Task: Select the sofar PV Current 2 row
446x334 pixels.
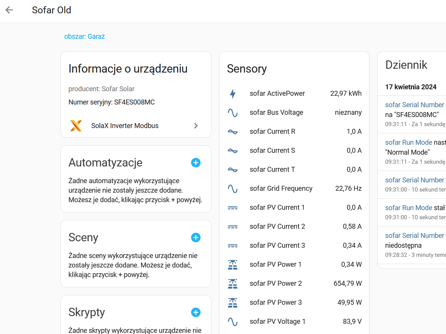Action: 294,226
